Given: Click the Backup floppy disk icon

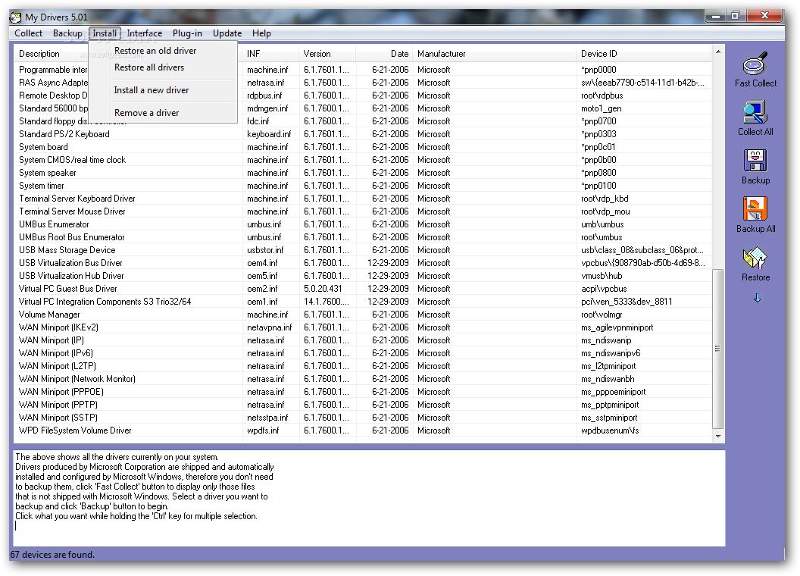Looking at the screenshot, I should [755, 161].
